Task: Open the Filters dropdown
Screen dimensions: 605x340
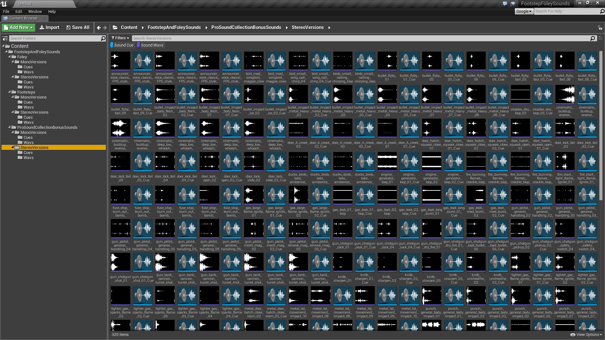Action: [x=120, y=38]
